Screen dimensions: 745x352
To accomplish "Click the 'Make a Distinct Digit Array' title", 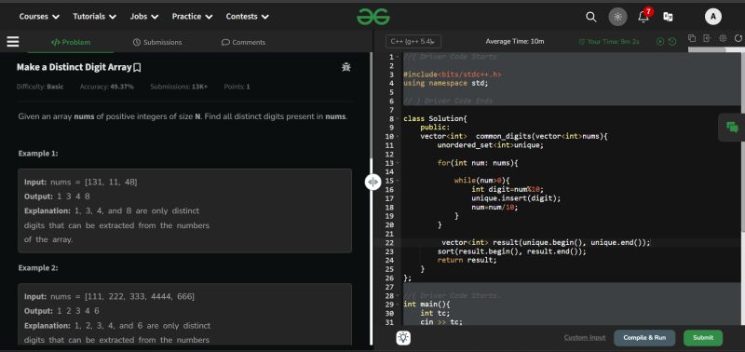I will point(74,67).
